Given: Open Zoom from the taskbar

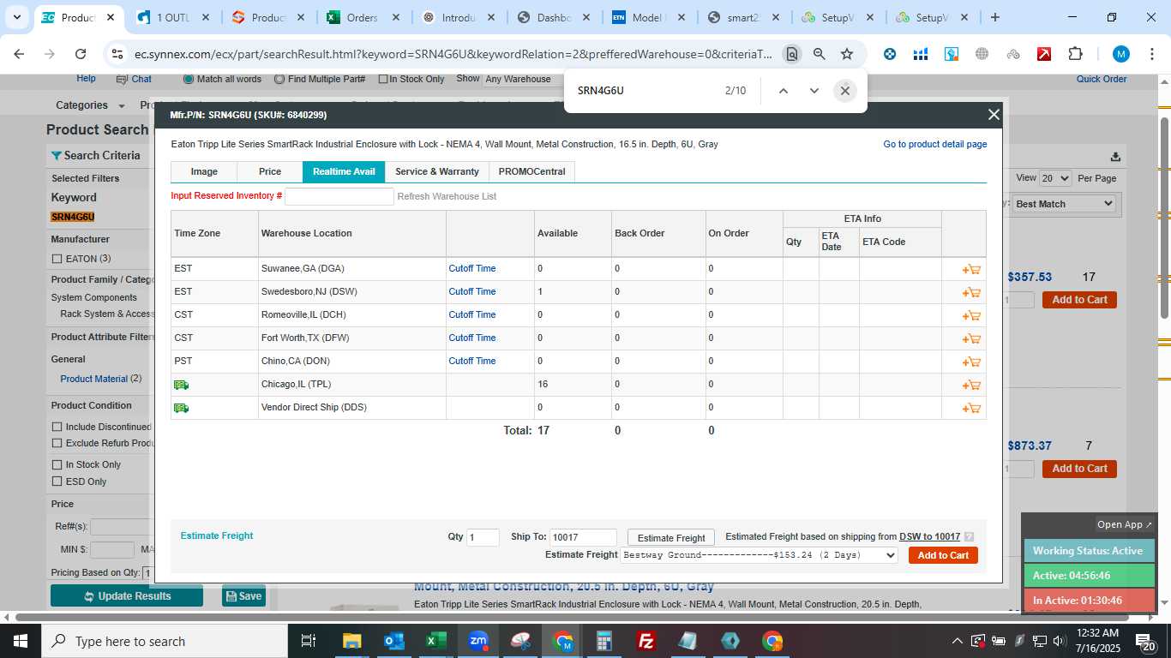Looking at the screenshot, I should coord(477,641).
